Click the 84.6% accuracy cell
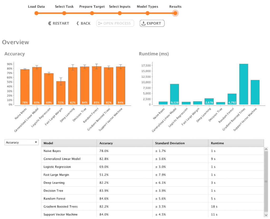Viewport: 270px width, 219px height. click(x=124, y=198)
